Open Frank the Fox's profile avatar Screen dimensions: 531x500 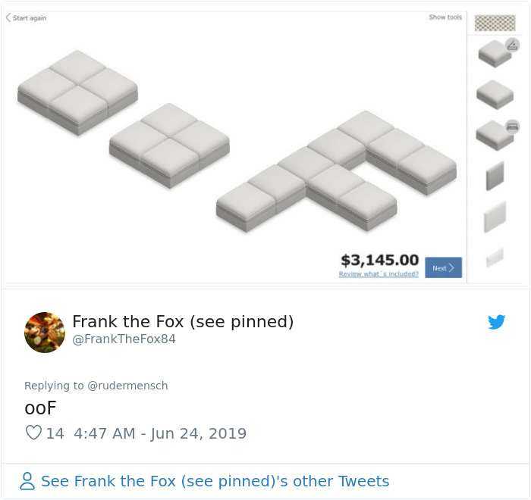pos(45,332)
